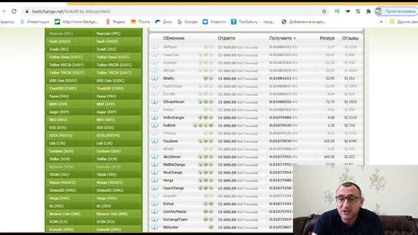
Task: Click the info icon for AbcObmen
Action: (x=155, y=157)
